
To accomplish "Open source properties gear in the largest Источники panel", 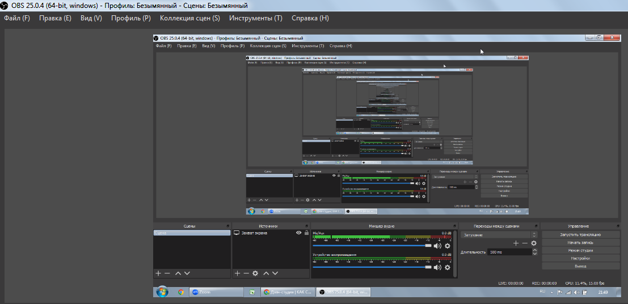I will pos(255,273).
